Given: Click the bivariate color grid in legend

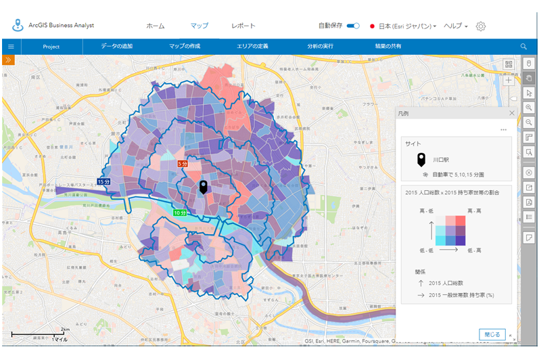Looking at the screenshot, I should click(450, 231).
